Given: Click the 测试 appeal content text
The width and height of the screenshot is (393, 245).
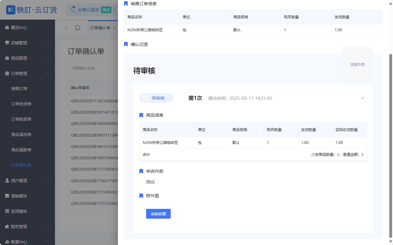Looking at the screenshot, I should (150, 182).
